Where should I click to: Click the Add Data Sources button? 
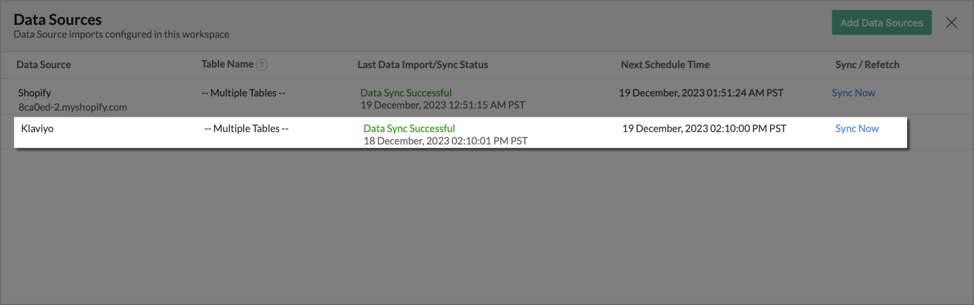[x=881, y=22]
